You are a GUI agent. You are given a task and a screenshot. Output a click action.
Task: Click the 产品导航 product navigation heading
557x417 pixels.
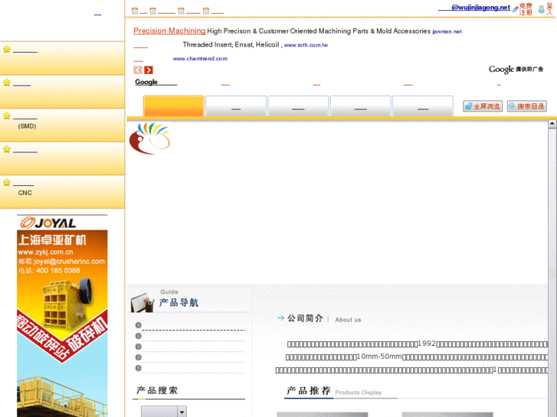(x=179, y=303)
